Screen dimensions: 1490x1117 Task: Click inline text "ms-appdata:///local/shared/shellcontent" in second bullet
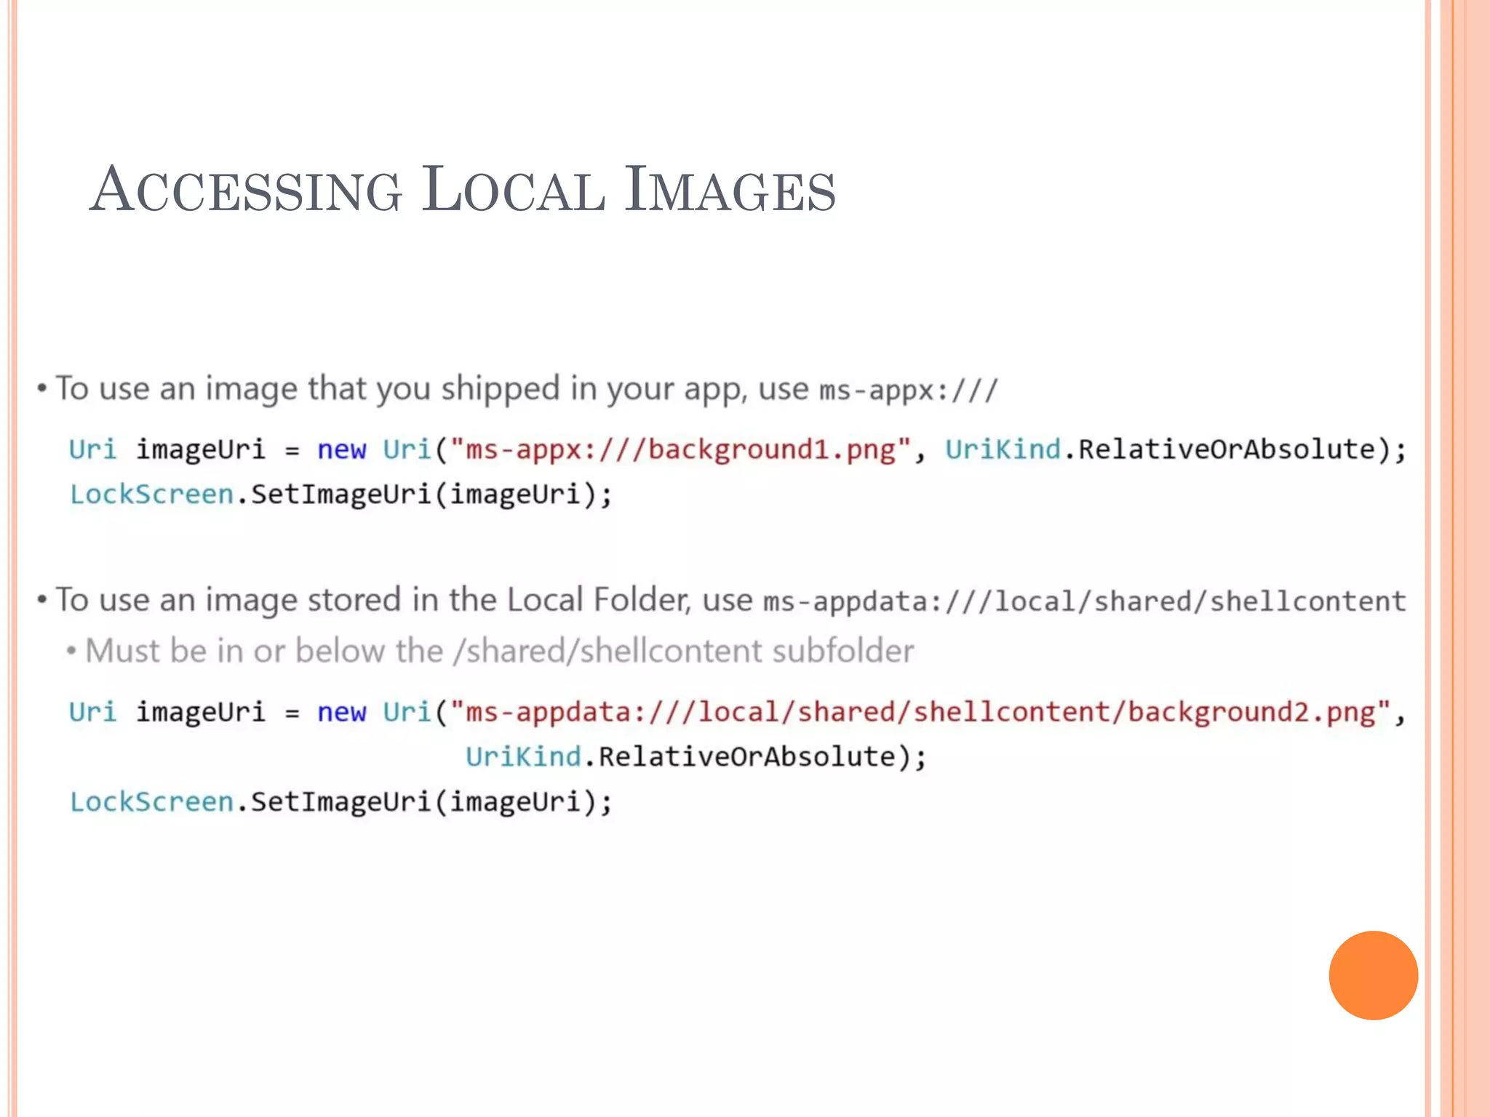point(1084,601)
